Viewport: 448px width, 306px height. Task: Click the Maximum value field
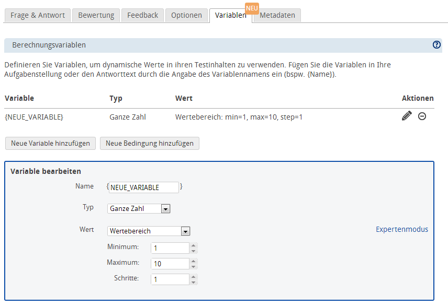170,263
